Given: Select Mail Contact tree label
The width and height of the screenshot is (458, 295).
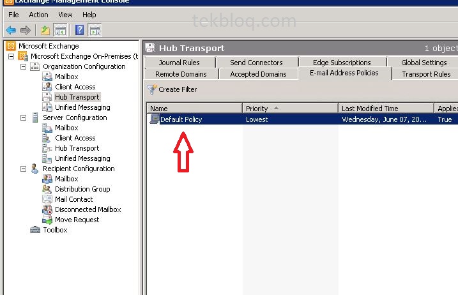Looking at the screenshot, I should [x=74, y=199].
